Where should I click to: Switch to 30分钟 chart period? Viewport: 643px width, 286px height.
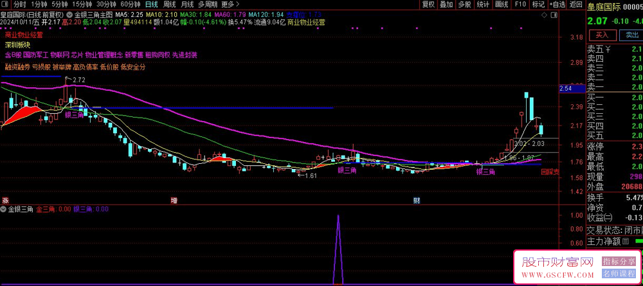(x=106, y=4)
